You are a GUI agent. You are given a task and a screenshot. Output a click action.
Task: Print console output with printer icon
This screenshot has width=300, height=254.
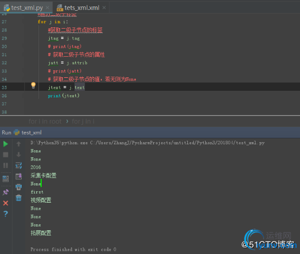click(x=18, y=187)
